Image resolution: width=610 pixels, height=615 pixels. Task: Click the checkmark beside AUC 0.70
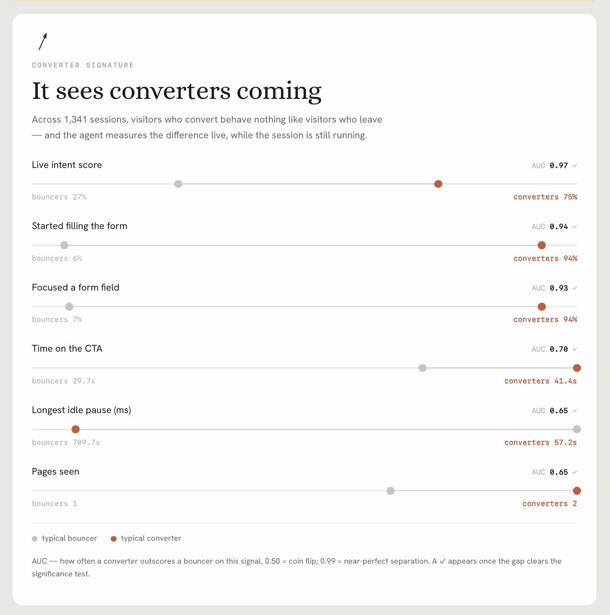[574, 349]
